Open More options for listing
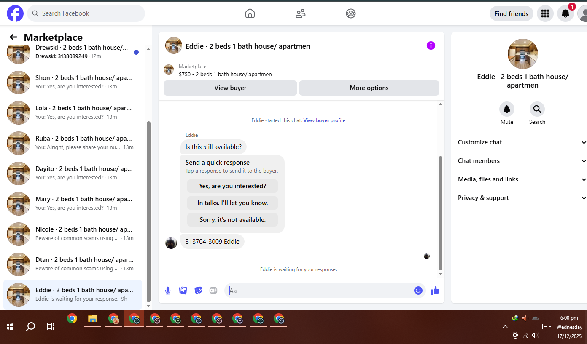The height and width of the screenshot is (344, 587). [369, 88]
